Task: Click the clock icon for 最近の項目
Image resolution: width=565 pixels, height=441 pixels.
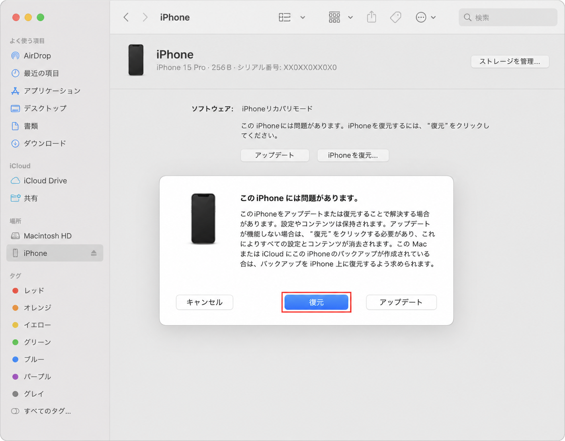Action: 15,73
